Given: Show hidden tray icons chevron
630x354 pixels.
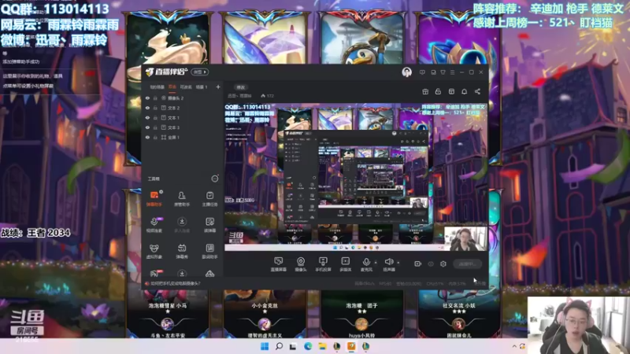Looking at the screenshot, I should tap(514, 346).
